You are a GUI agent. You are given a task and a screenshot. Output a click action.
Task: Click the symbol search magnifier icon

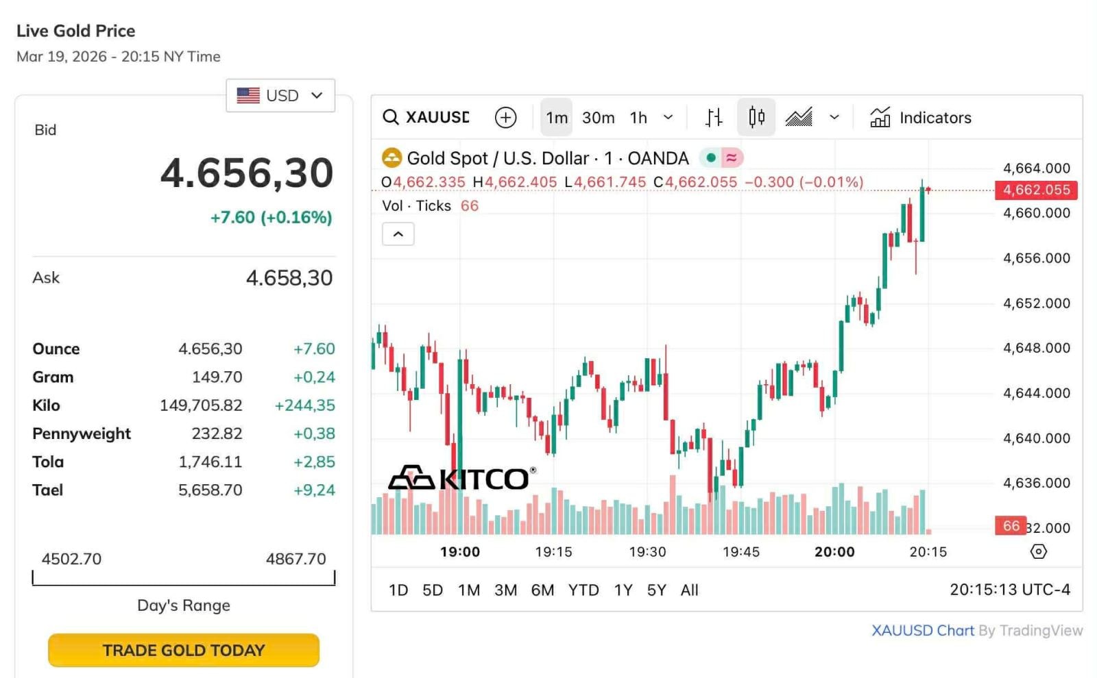(391, 117)
